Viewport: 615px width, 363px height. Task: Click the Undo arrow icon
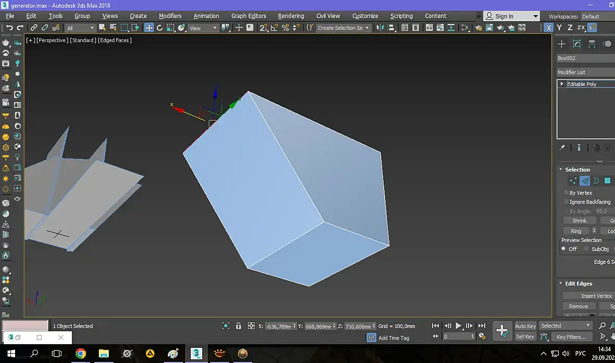point(9,28)
